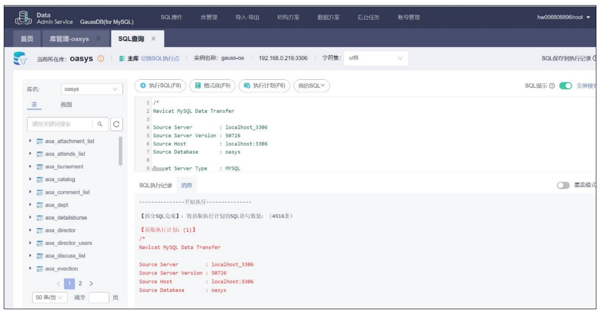This screenshot has width=600, height=312.
Task: Click the aoa_evection table name
Action: click(61, 269)
